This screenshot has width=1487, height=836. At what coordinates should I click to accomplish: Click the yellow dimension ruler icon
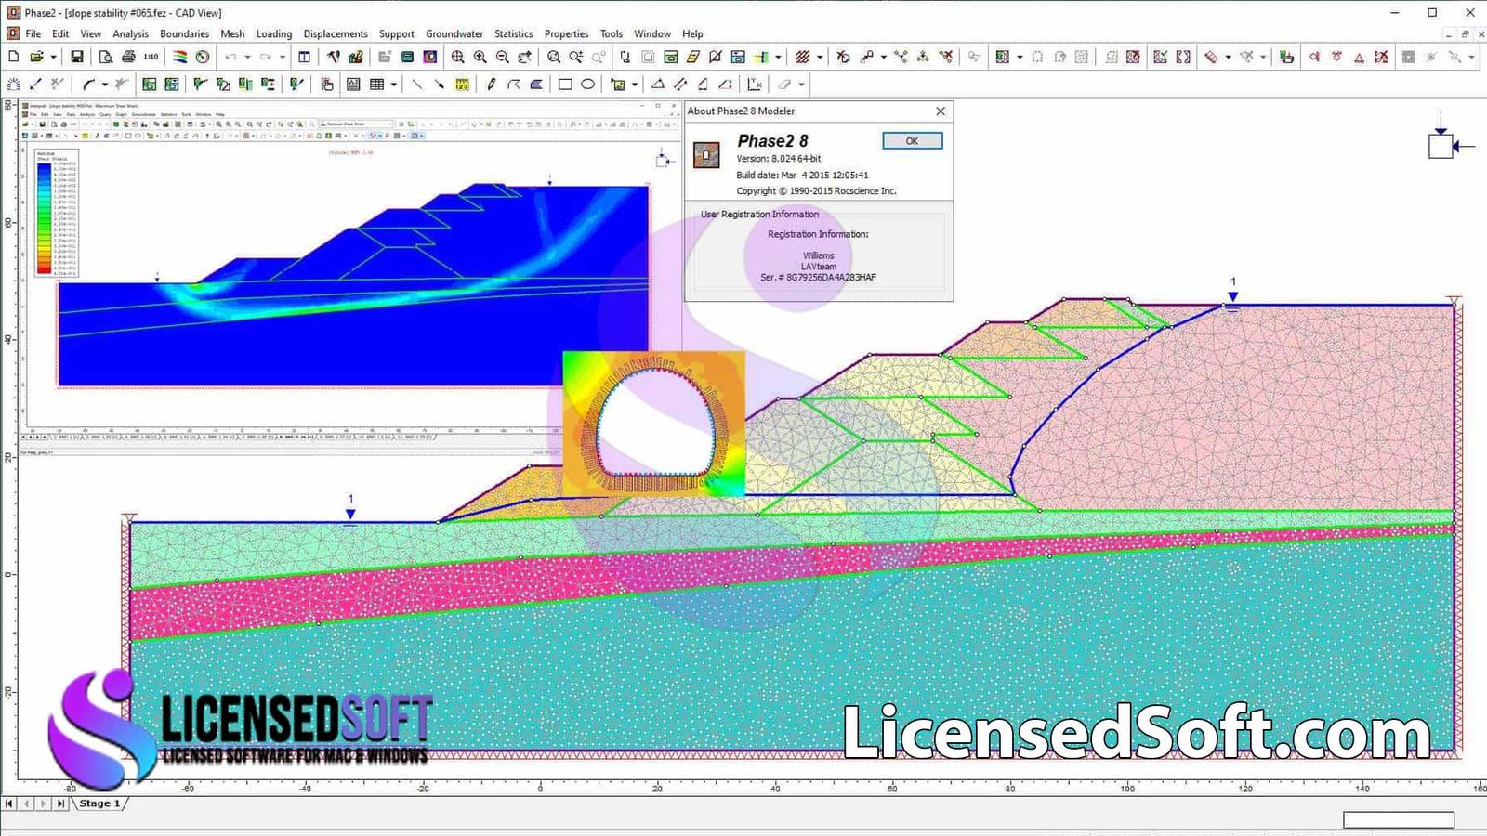[462, 85]
